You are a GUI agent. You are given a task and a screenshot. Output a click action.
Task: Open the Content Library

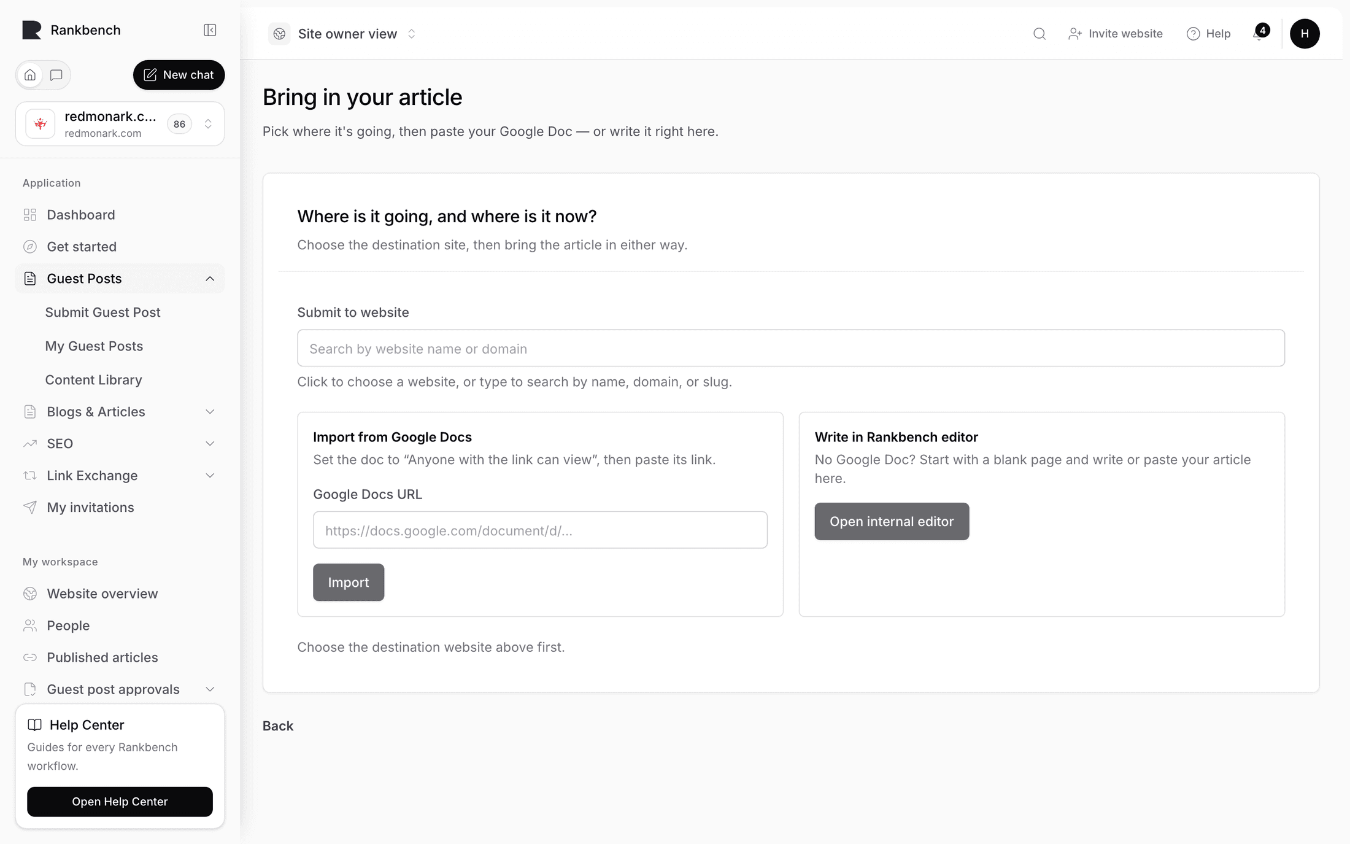click(94, 380)
